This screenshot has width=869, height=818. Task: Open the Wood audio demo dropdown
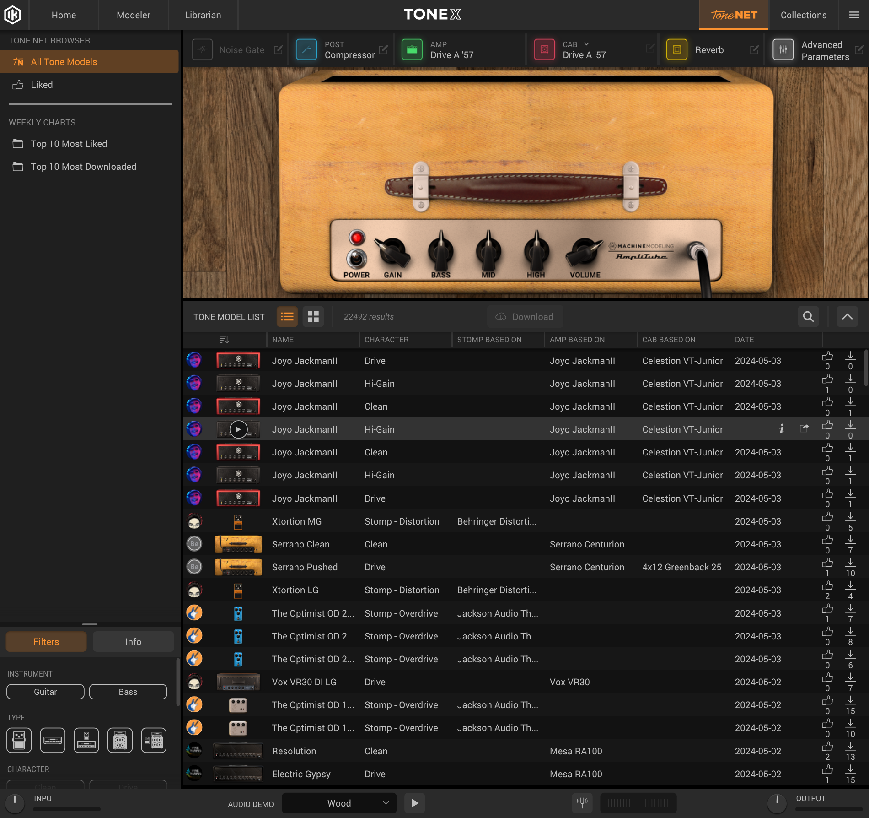(339, 802)
